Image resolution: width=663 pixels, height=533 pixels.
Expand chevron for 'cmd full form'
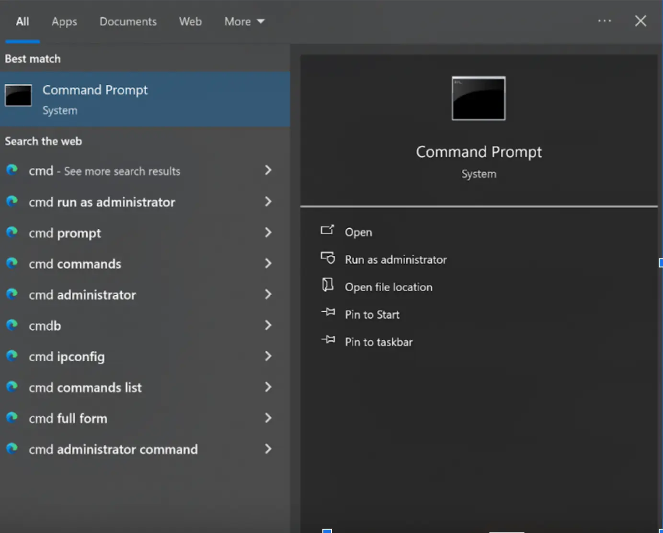click(268, 418)
